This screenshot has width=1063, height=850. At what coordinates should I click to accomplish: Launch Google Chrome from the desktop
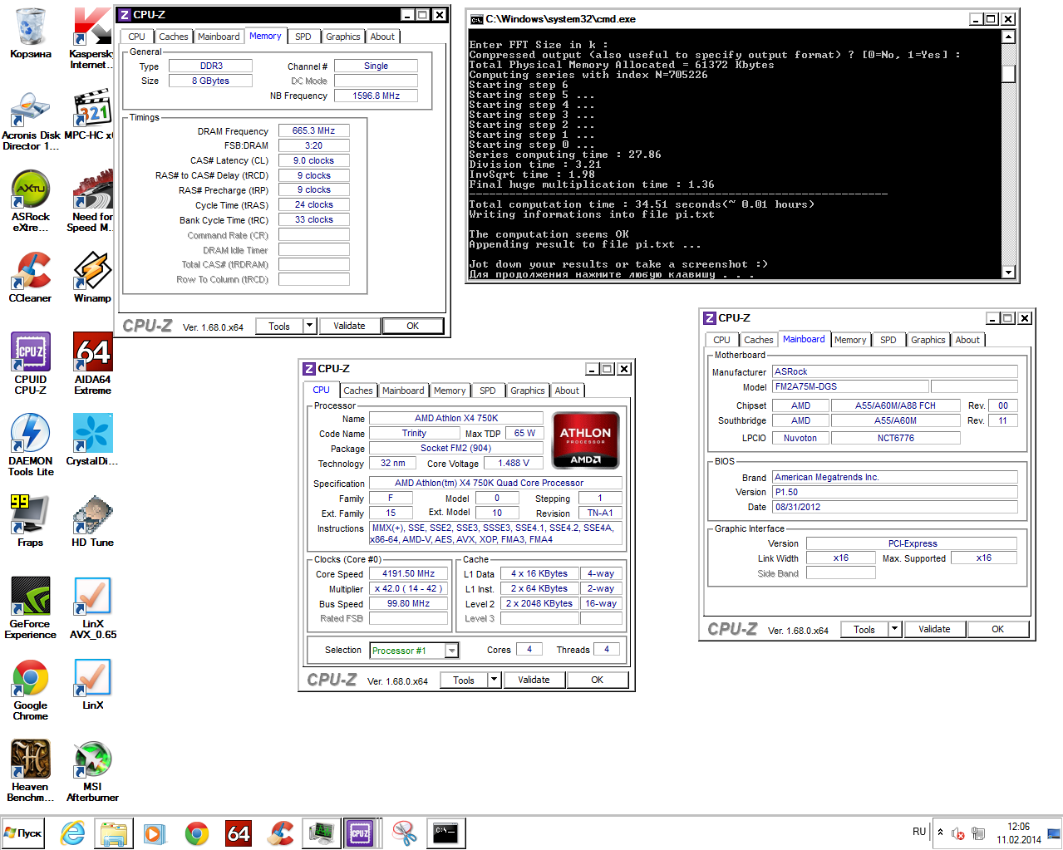click(x=31, y=690)
